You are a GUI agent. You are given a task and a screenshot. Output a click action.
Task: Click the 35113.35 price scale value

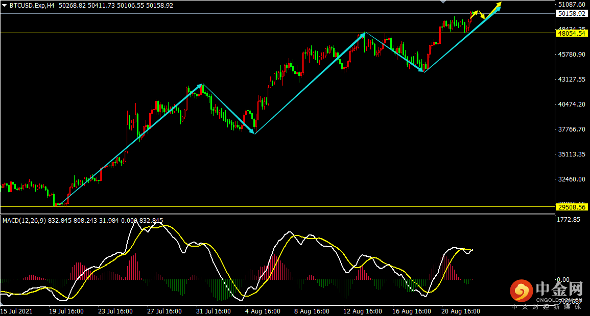572,154
